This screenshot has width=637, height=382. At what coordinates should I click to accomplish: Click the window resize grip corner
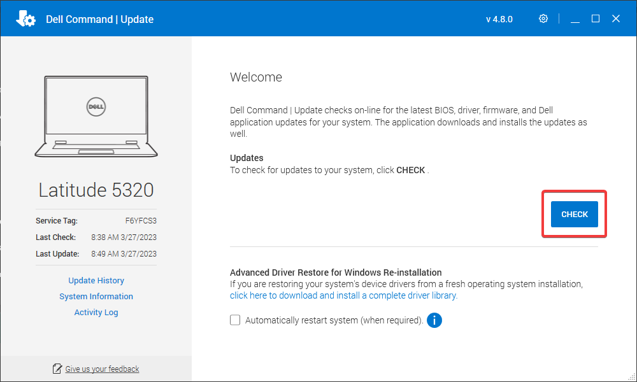(x=632, y=377)
